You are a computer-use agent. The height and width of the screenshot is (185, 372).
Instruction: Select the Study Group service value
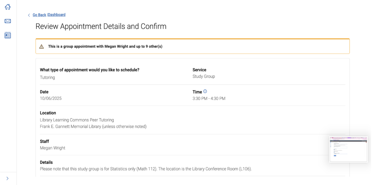click(204, 76)
